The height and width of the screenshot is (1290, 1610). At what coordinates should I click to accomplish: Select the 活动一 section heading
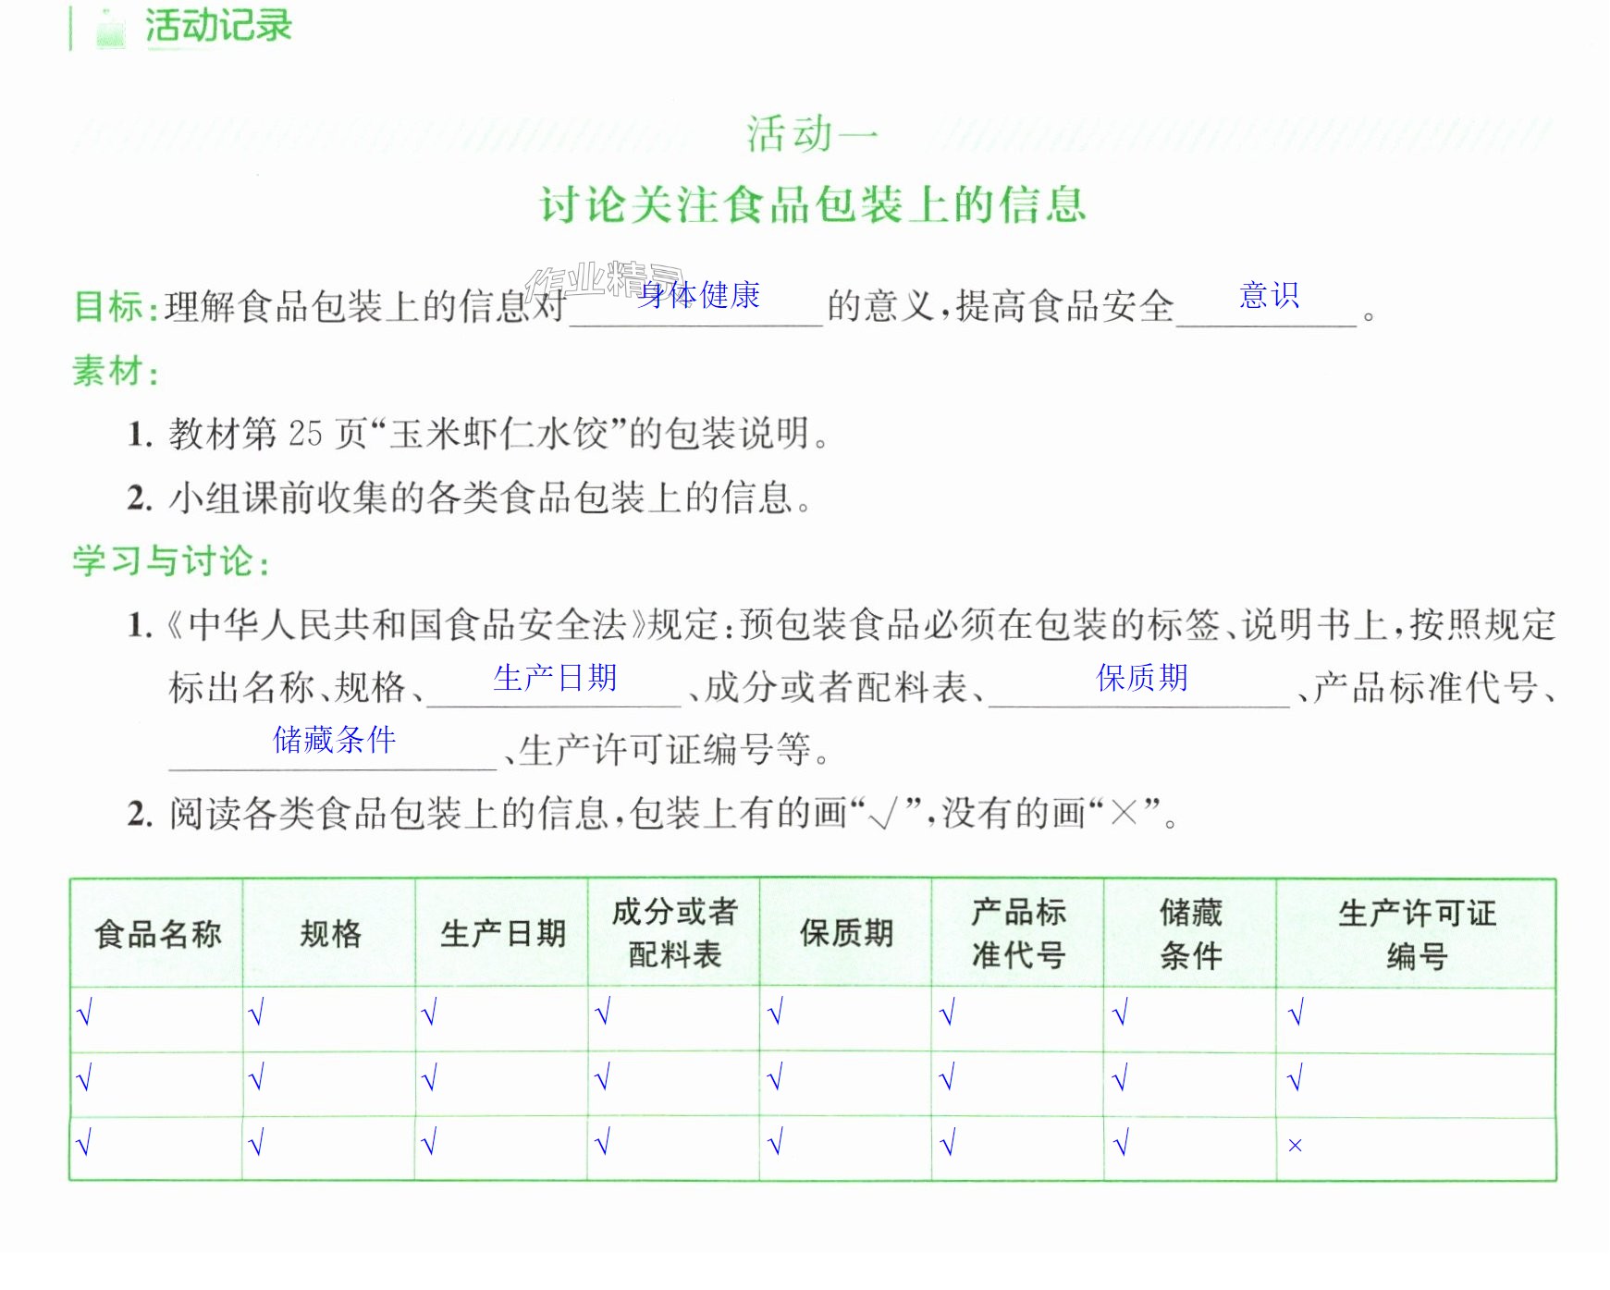pos(812,135)
